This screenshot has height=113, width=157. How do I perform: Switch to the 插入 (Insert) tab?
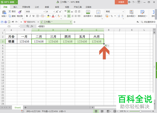[x=15, y=7]
